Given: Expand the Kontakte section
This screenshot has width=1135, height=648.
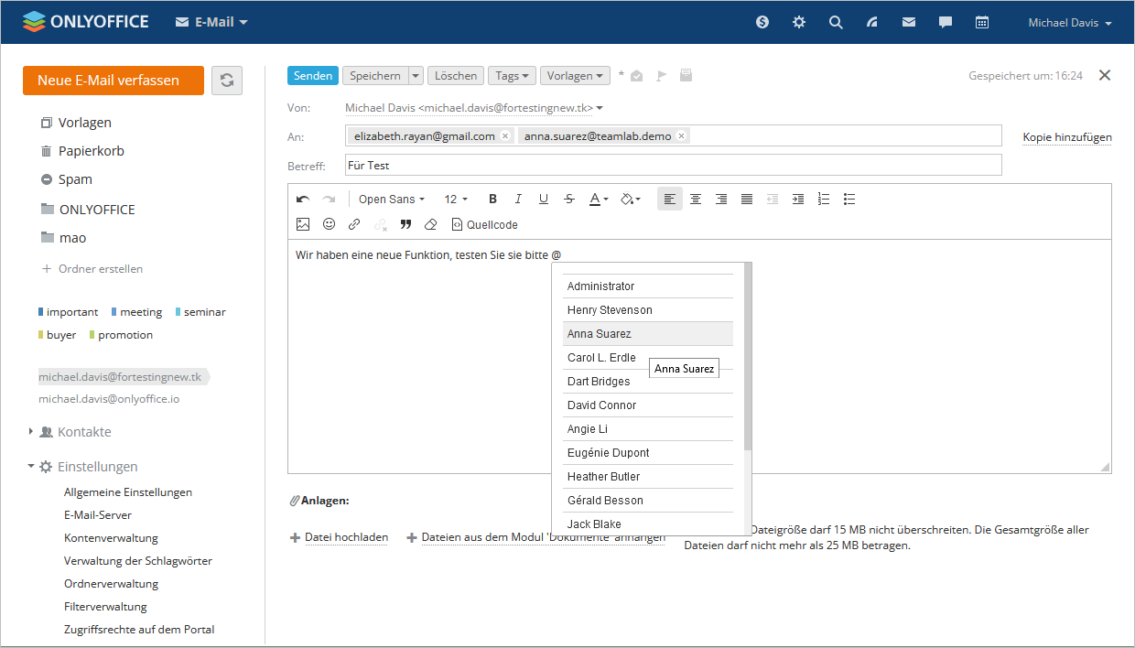Looking at the screenshot, I should (31, 432).
